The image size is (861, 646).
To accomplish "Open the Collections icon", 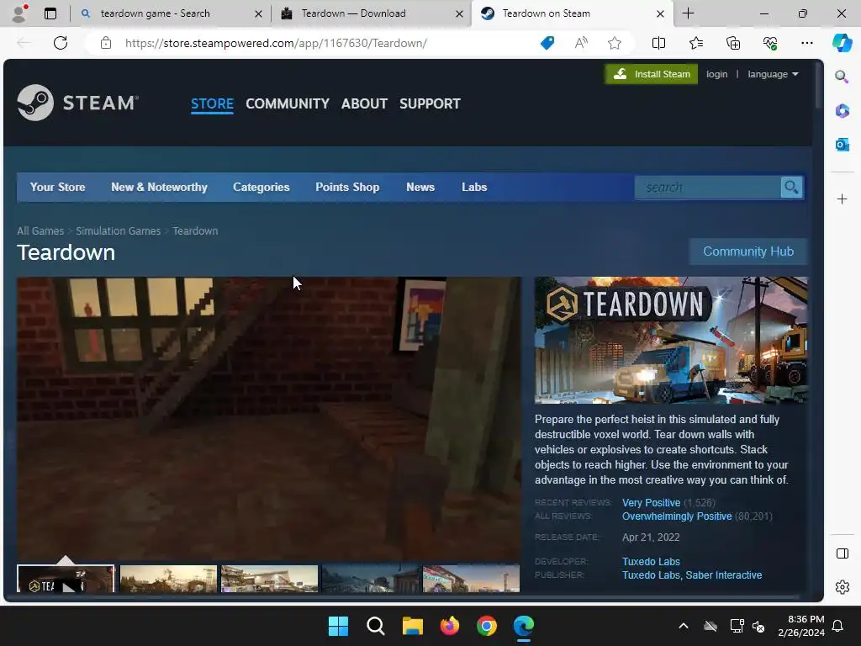I will point(733,43).
